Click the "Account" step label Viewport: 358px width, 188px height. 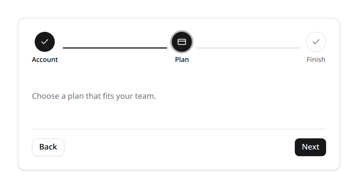click(45, 60)
